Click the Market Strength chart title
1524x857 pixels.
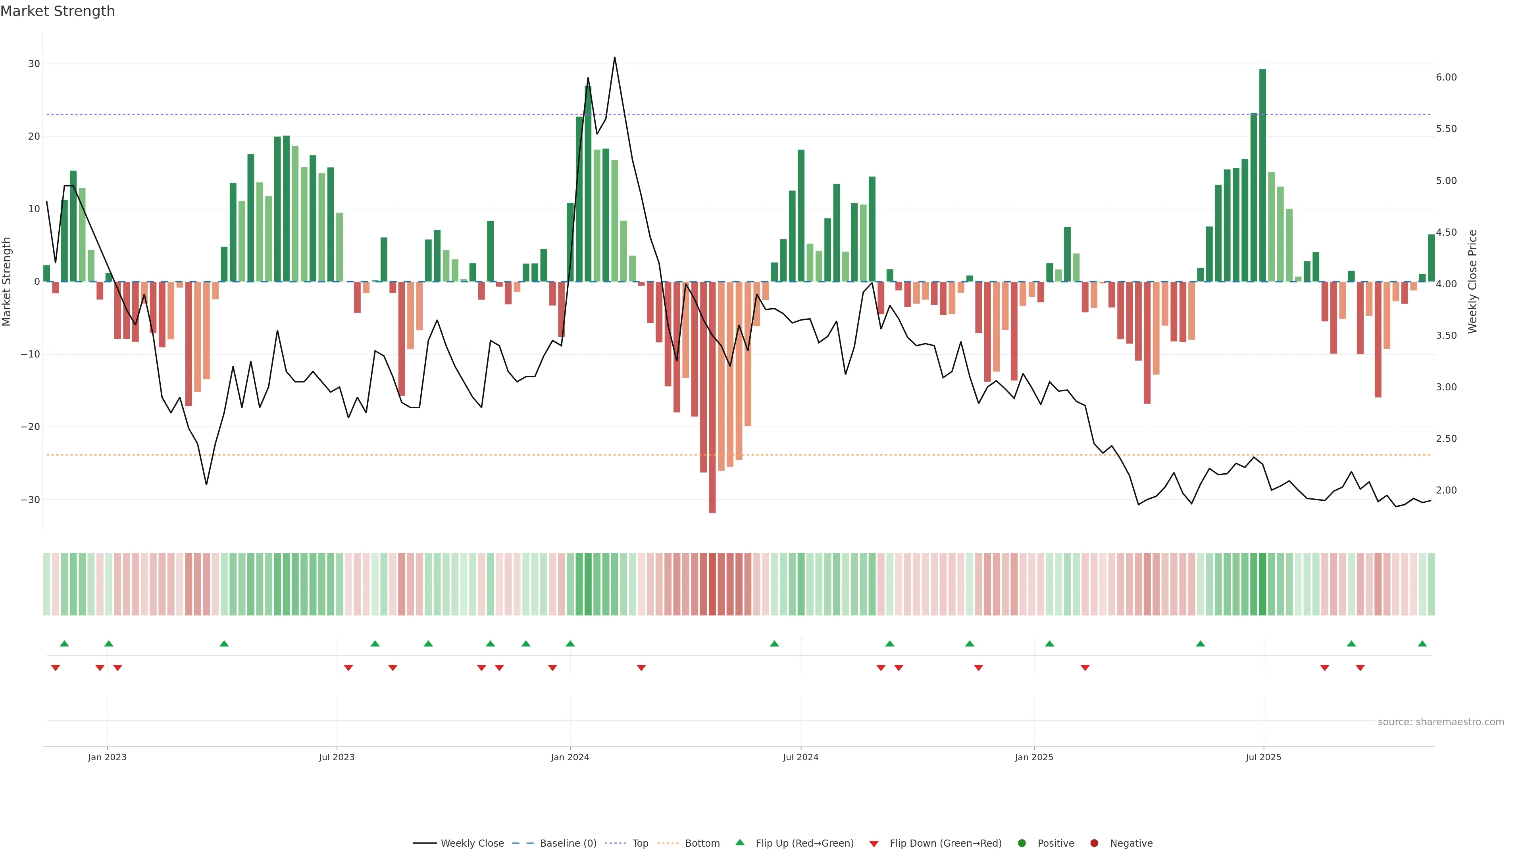(58, 11)
